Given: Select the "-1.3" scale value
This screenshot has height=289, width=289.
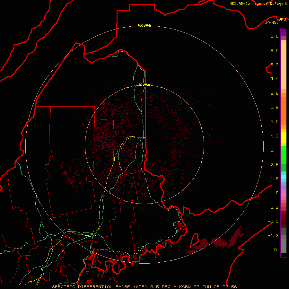Looking at the screenshot, I should click(273, 236).
